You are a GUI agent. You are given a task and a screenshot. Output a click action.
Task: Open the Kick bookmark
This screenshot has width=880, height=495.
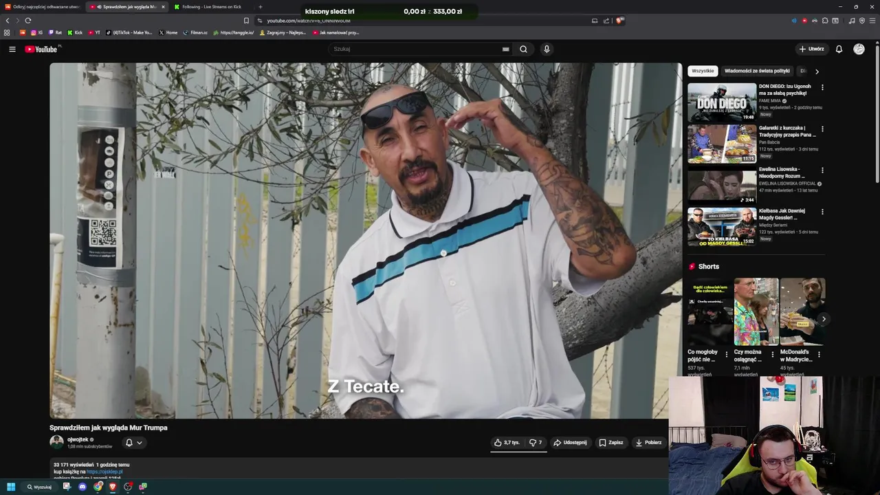[75, 32]
